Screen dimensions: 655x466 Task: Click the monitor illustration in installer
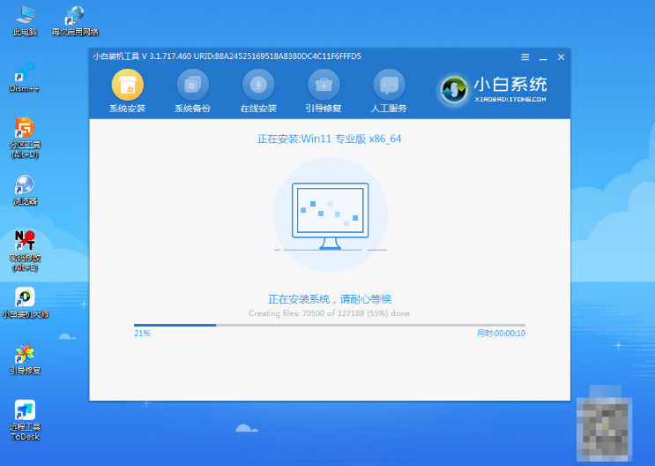click(330, 214)
